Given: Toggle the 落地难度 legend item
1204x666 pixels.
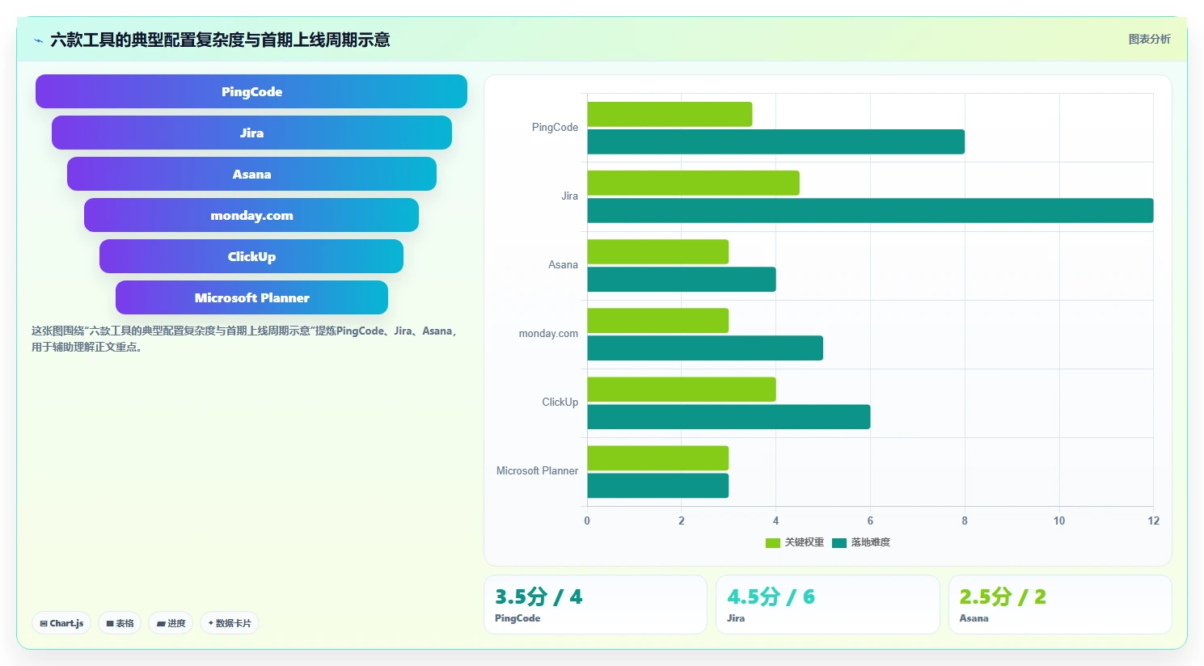Looking at the screenshot, I should tap(861, 542).
